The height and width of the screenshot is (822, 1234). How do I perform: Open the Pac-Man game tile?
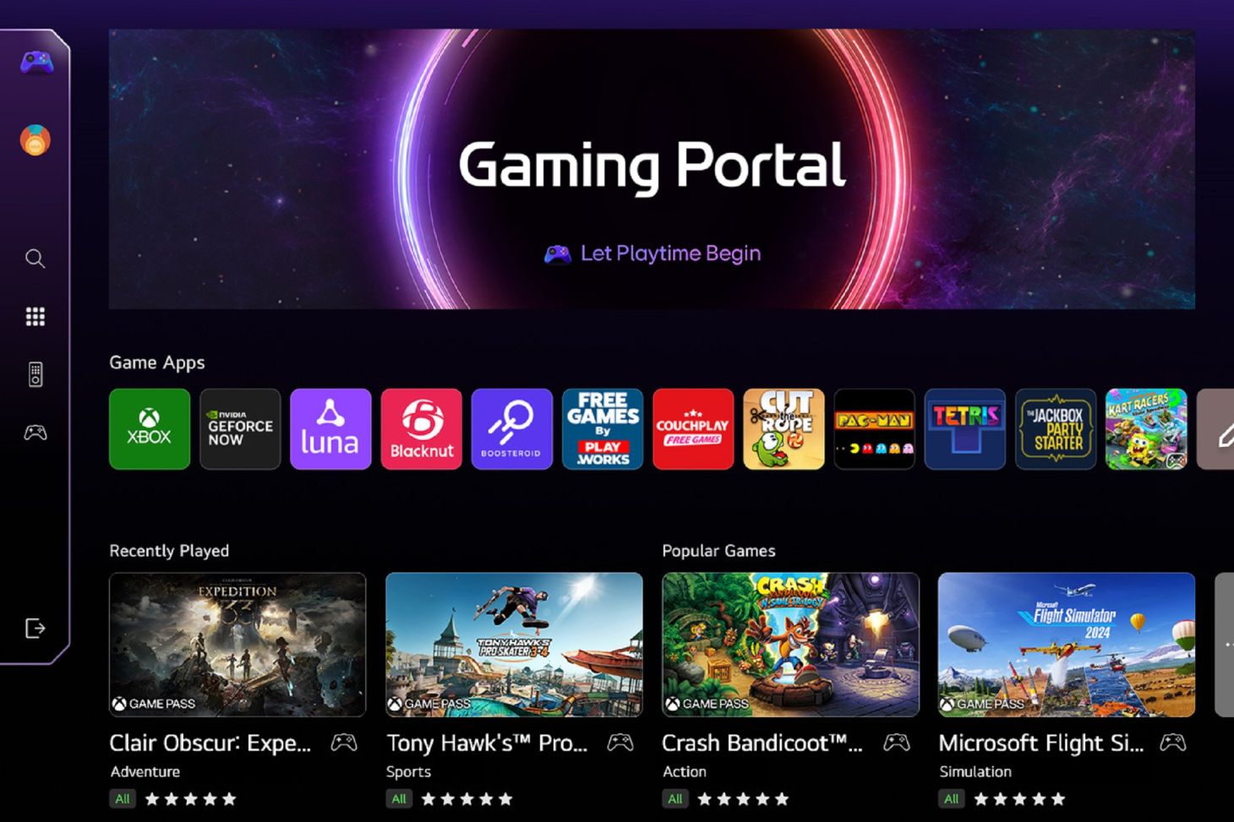[x=874, y=429]
